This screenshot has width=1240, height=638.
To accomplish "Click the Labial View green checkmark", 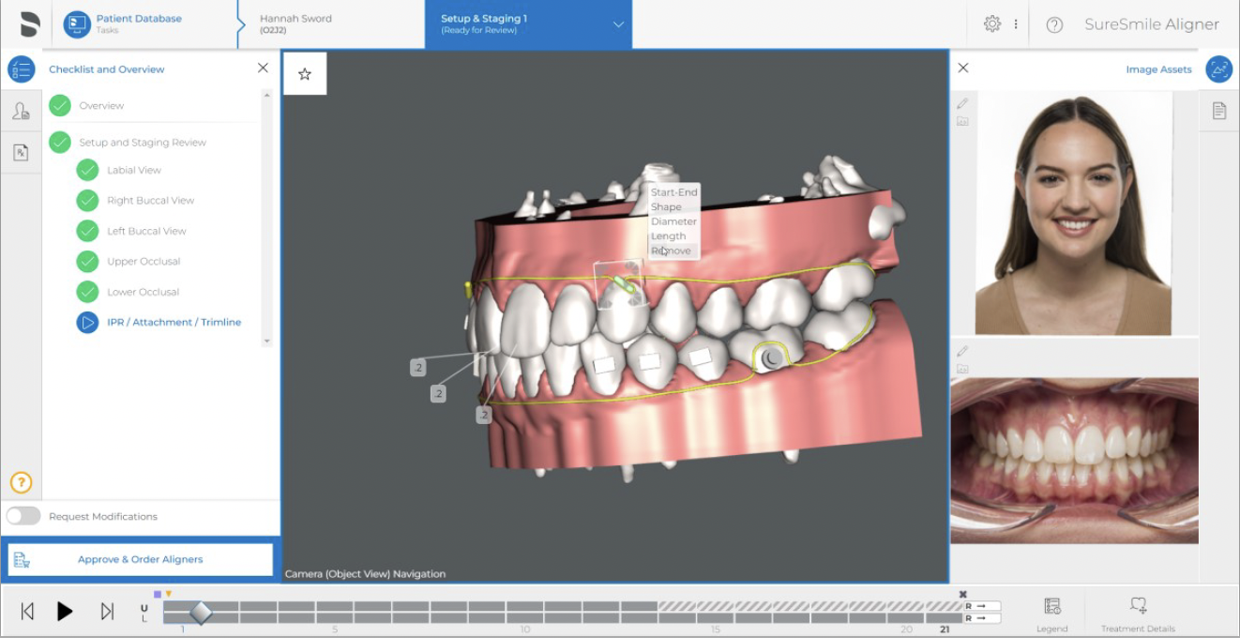I will click(87, 170).
